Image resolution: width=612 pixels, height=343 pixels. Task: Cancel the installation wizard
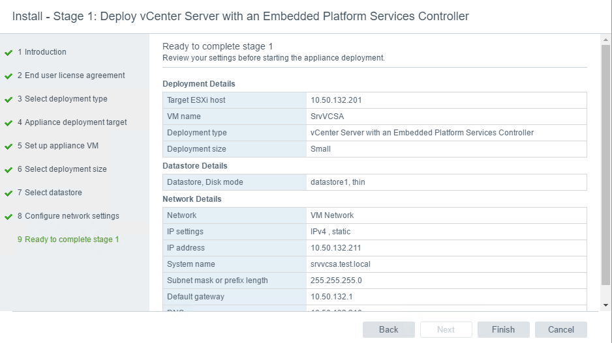561,330
